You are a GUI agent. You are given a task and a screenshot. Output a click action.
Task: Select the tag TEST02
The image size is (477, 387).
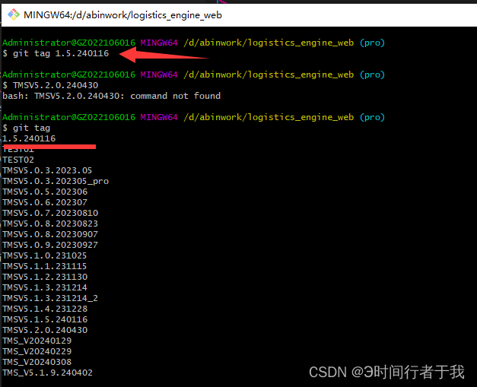pyautogui.click(x=18, y=160)
